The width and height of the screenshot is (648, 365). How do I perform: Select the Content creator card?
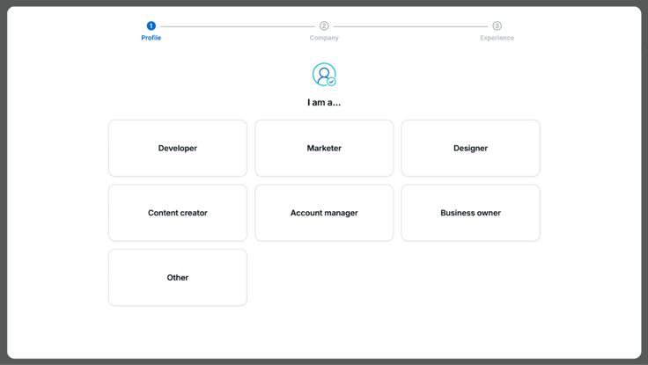178,213
